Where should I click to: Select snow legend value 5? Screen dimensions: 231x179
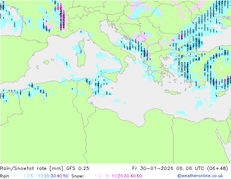[x=107, y=176]
